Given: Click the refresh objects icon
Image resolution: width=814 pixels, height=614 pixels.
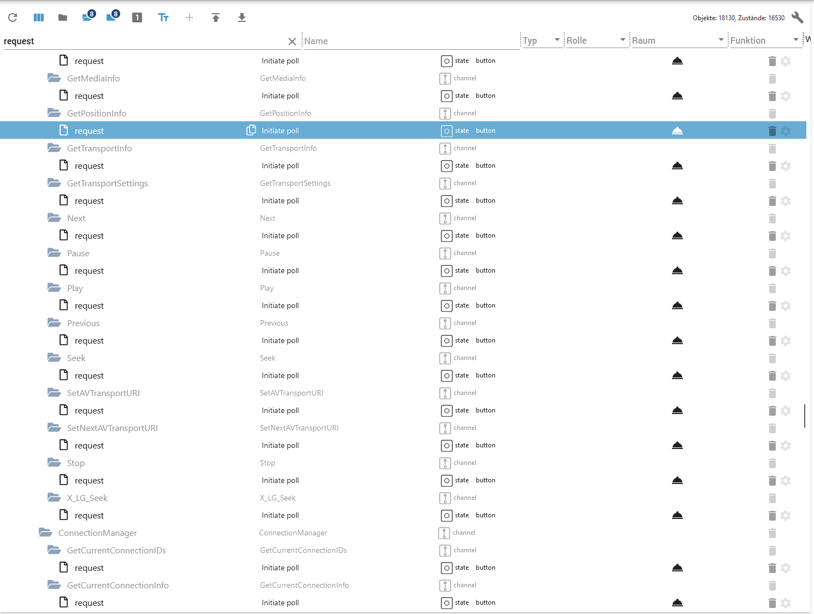Looking at the screenshot, I should 13,17.
